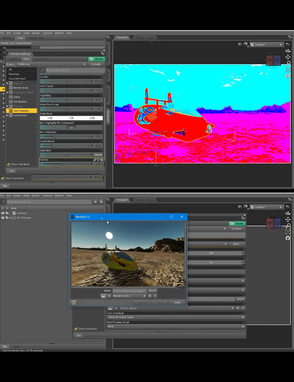Click the pan camera icon in upper viewport
This screenshot has width=294, height=382.
pos(288,57)
